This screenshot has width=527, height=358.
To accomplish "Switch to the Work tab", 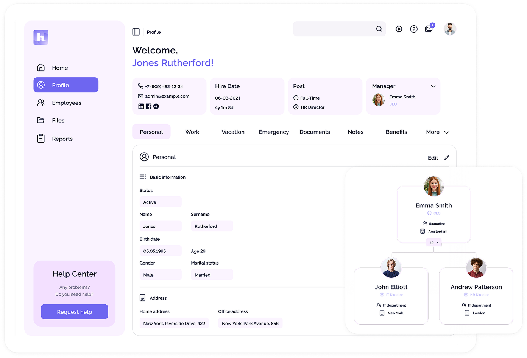I will coord(192,132).
